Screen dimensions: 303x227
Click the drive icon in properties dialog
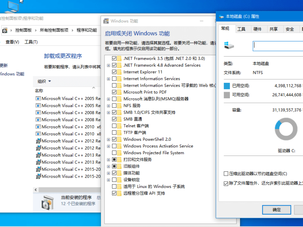tap(229, 45)
